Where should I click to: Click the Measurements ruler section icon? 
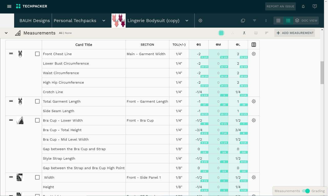[18, 33]
